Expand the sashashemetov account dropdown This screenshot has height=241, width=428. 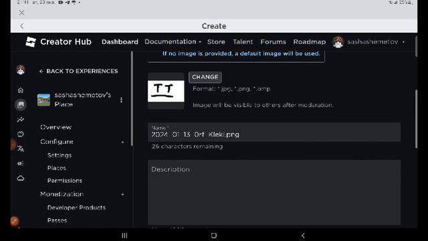pyautogui.click(x=376, y=42)
